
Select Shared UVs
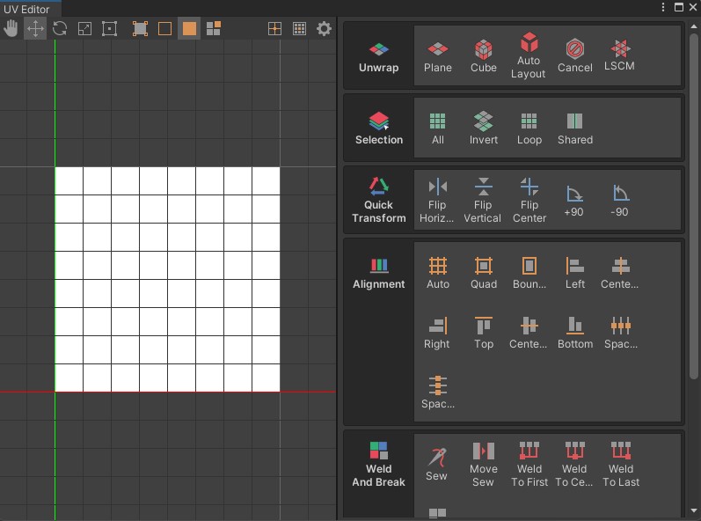click(x=575, y=128)
